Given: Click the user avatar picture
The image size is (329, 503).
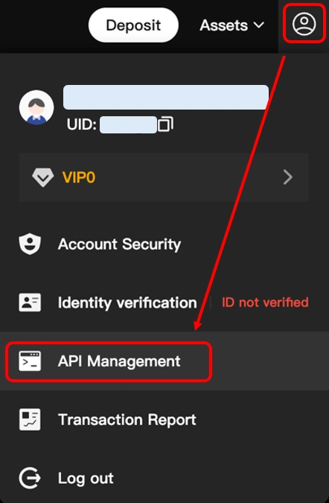Looking at the screenshot, I should [36, 107].
